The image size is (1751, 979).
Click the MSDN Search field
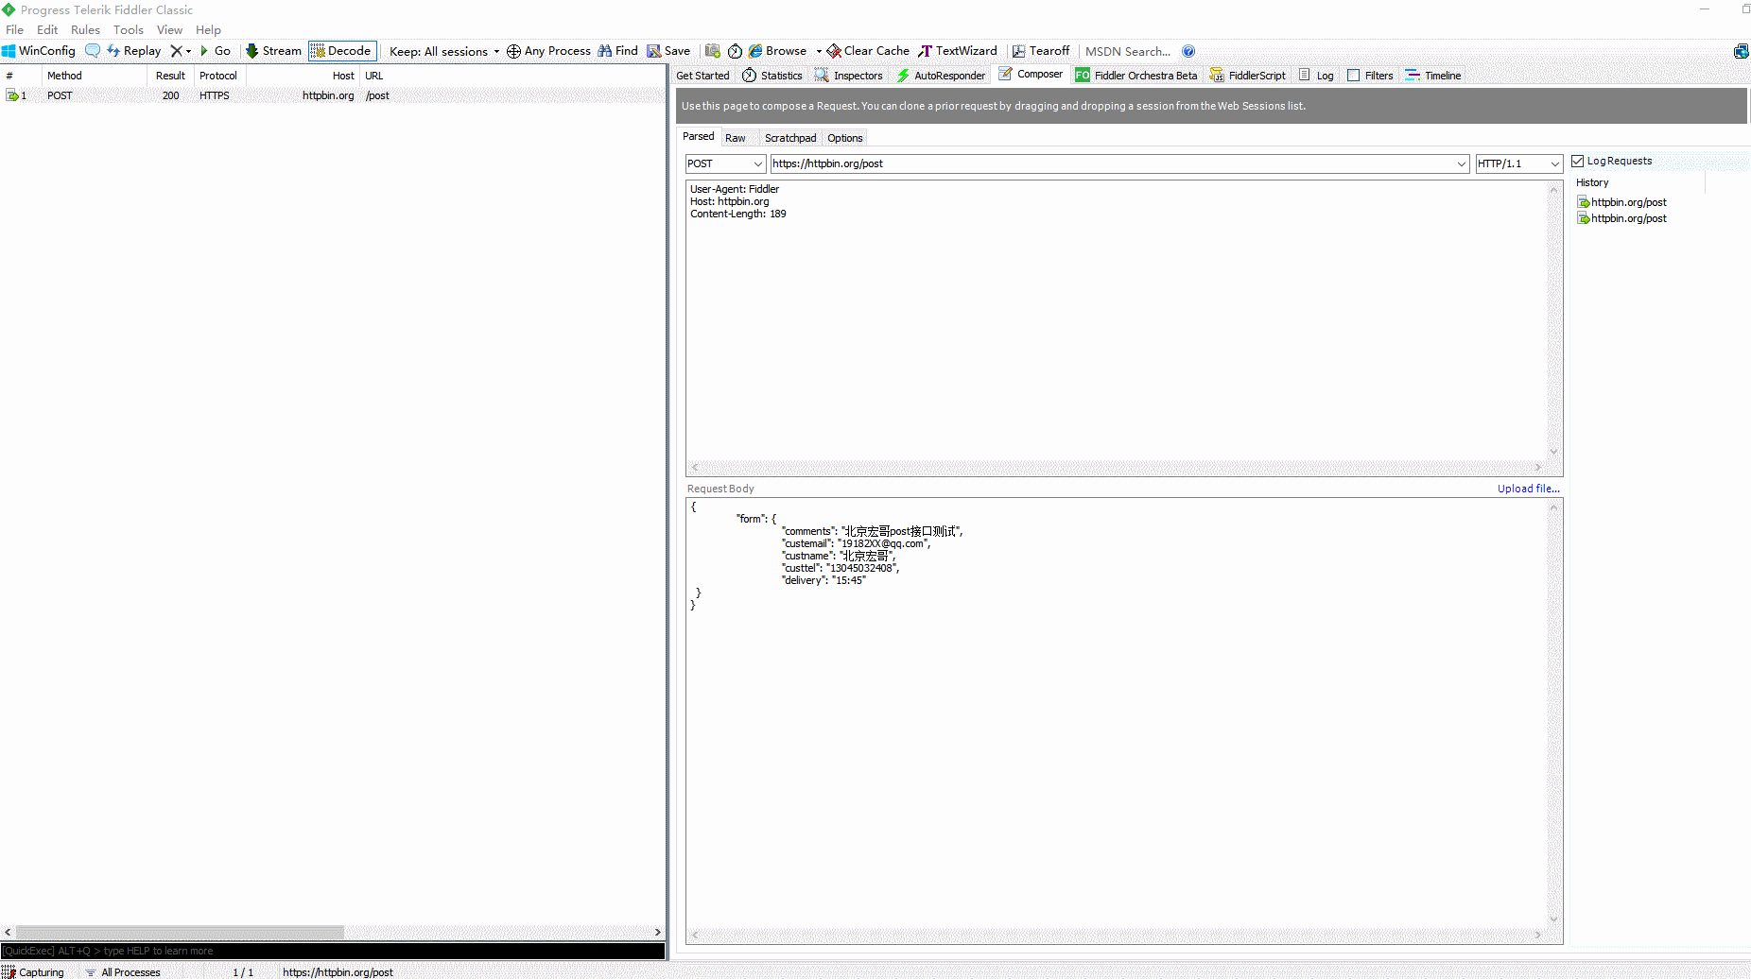[1128, 52]
